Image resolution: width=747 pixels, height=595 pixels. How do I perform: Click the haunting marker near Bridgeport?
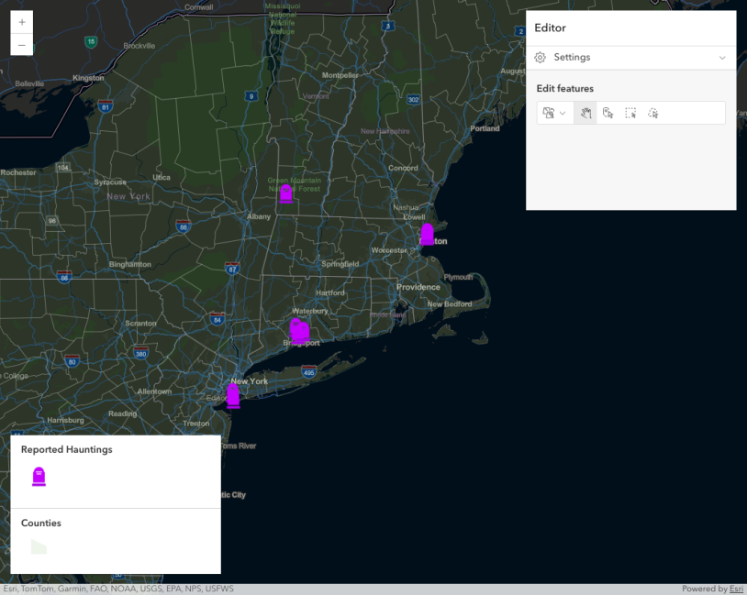click(x=300, y=332)
